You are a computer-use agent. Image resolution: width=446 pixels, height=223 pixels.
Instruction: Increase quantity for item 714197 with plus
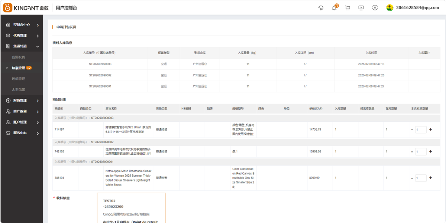pos(430,129)
